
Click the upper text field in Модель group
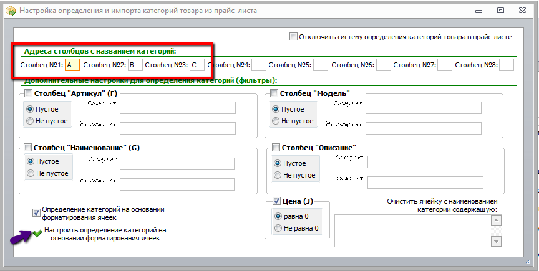pyautogui.click(x=424, y=108)
